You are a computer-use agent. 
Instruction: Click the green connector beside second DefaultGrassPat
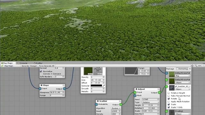(167, 80)
